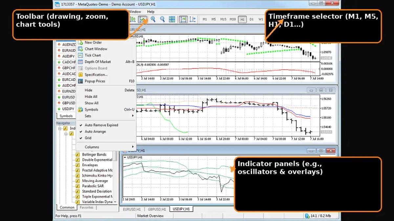
Task: Zoom out of the chart
Action: click(162, 19)
